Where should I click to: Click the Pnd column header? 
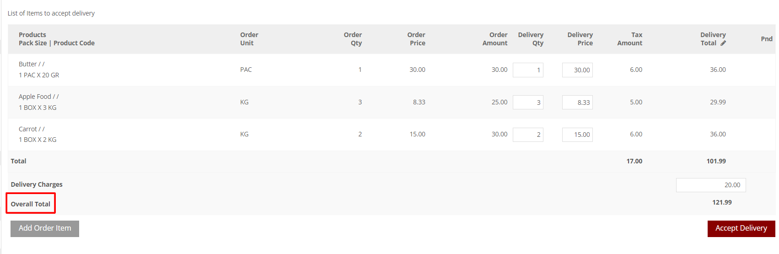(x=767, y=39)
